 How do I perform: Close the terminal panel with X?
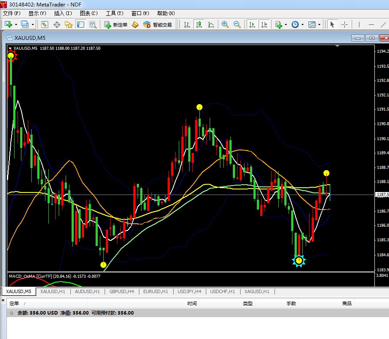tap(3, 300)
